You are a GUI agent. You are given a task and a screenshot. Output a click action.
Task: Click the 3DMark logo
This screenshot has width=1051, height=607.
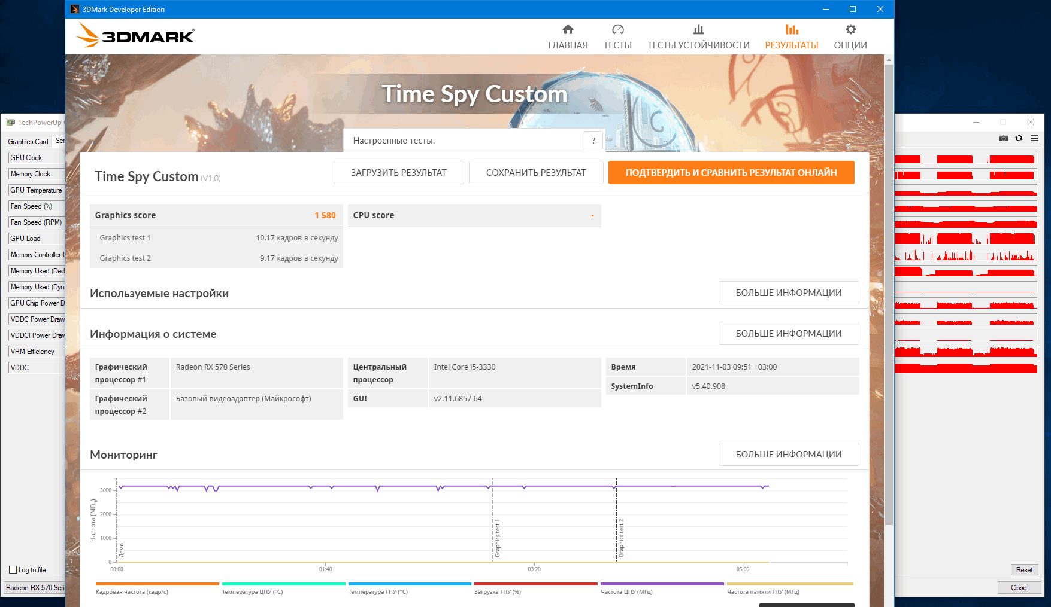tap(136, 35)
